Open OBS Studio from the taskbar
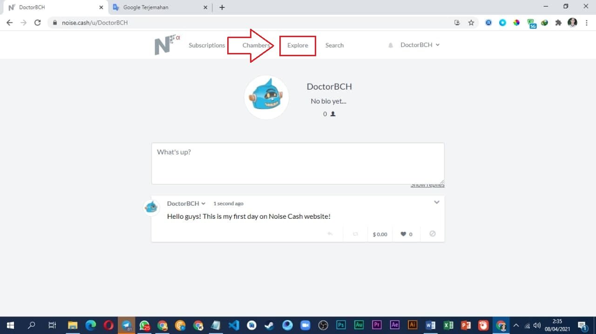The width and height of the screenshot is (596, 334). tap(323, 325)
